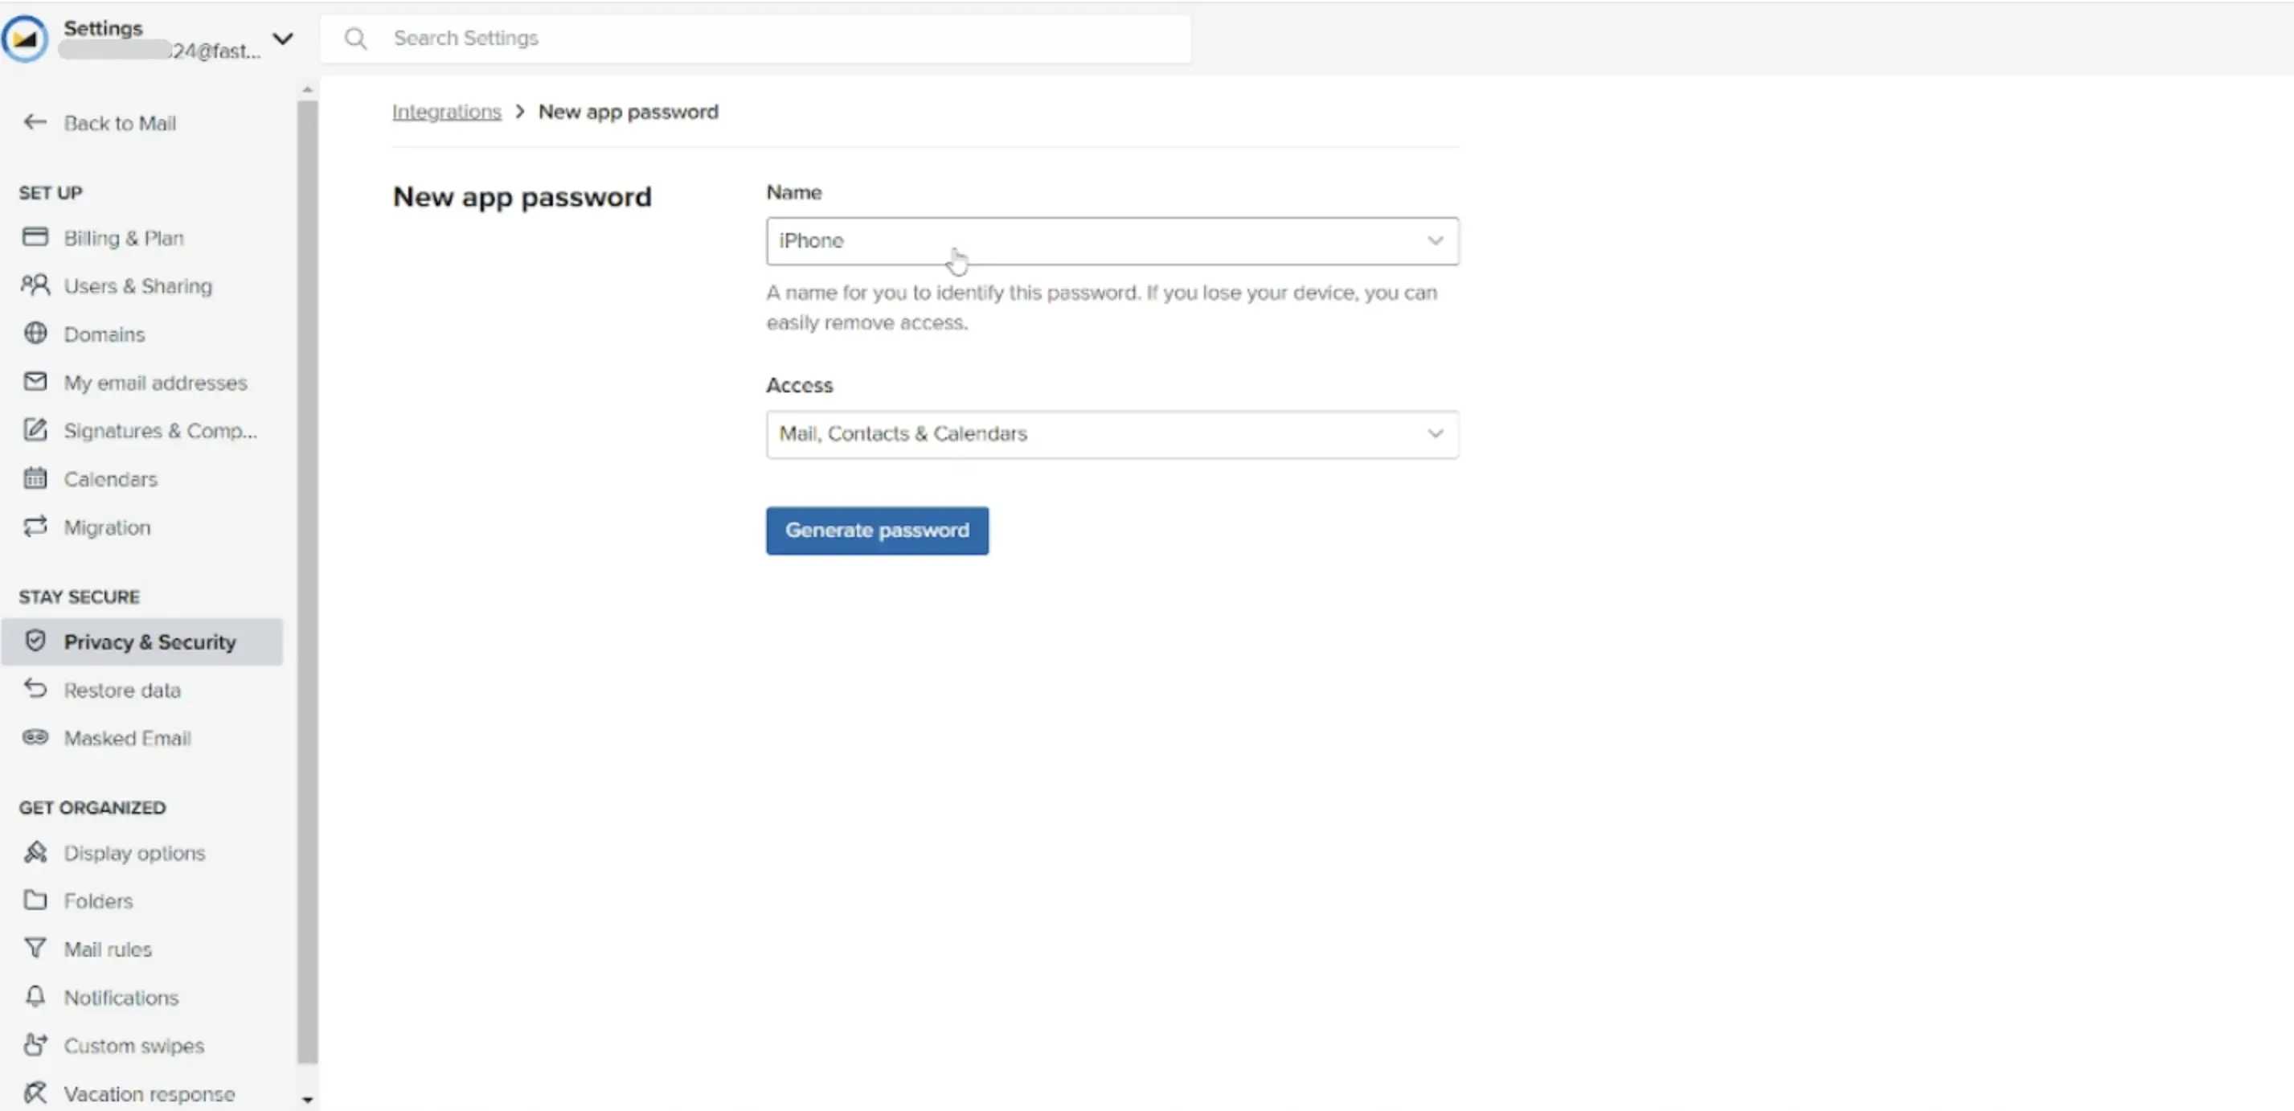
Task: Click the Mail rules funnel icon
Action: (x=35, y=948)
